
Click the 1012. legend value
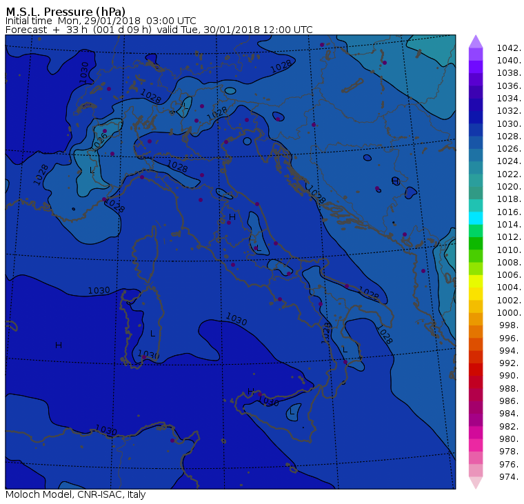click(509, 237)
